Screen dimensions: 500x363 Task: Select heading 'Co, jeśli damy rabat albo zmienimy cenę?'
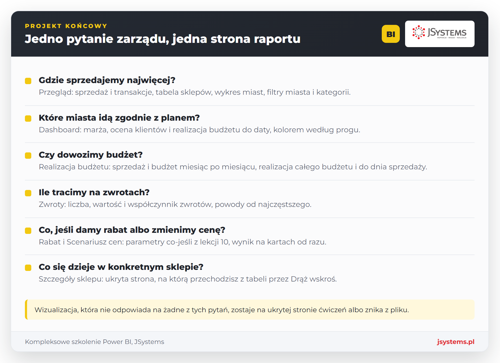click(132, 230)
